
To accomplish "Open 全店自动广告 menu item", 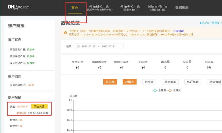I will click(158, 8).
